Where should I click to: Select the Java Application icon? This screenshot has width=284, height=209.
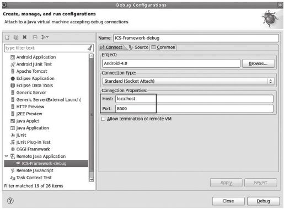(x=13, y=128)
